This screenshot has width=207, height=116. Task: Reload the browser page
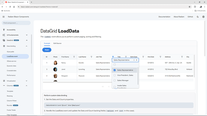pos(10,7)
